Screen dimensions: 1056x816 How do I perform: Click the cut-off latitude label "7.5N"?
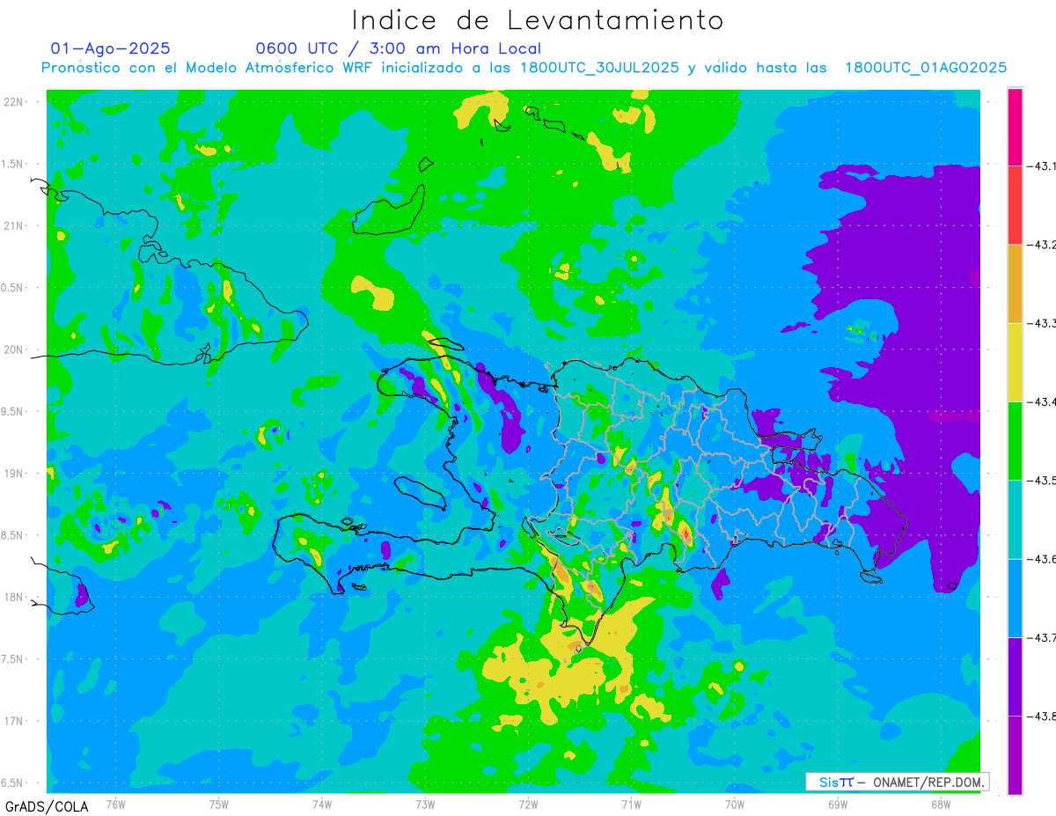point(11,659)
